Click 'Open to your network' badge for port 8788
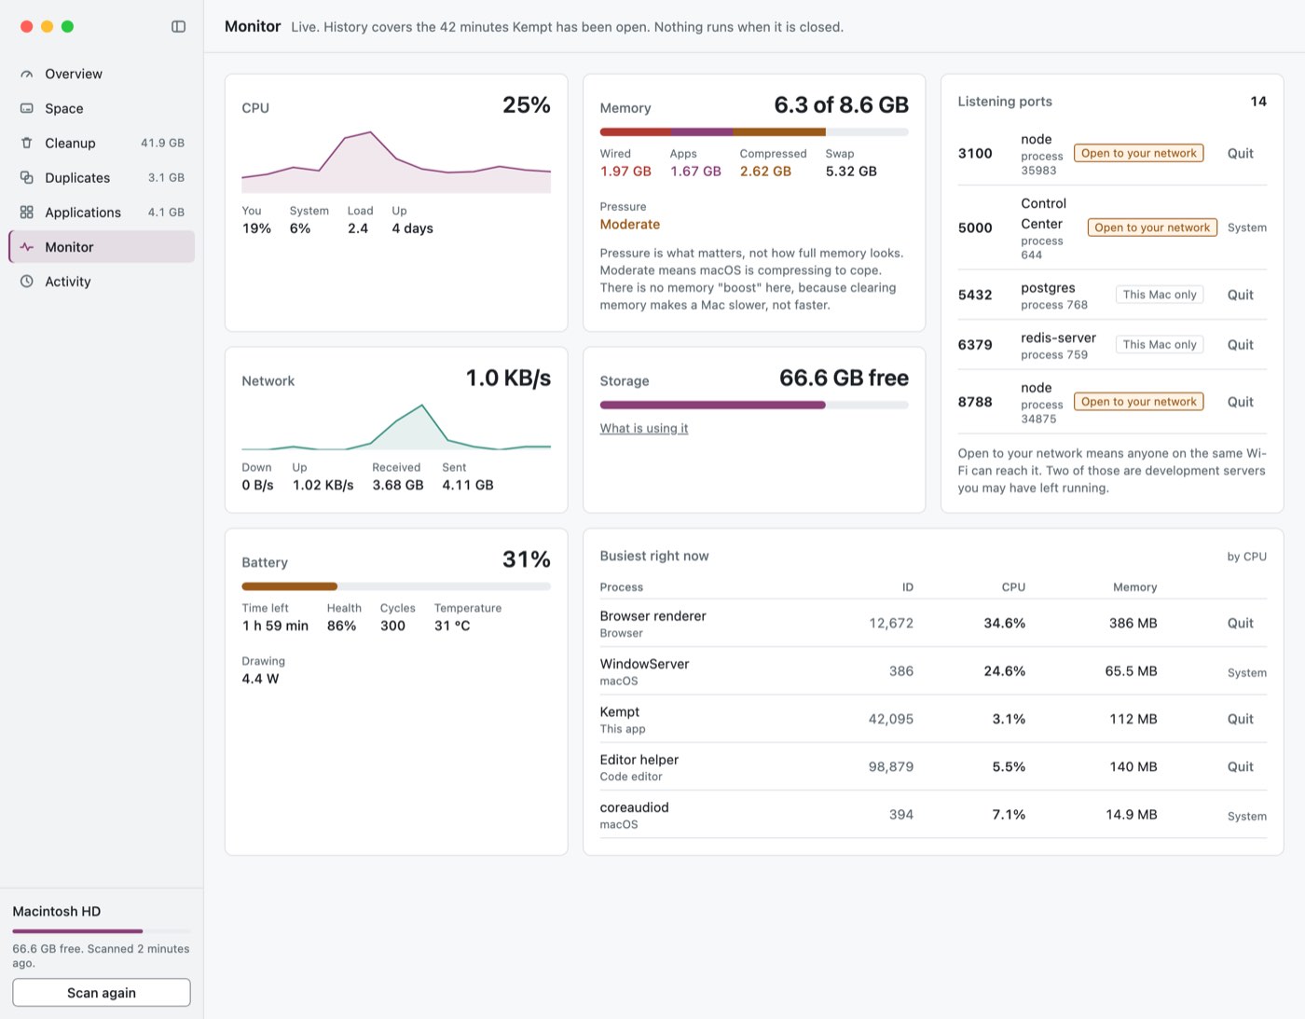The height and width of the screenshot is (1019, 1305). (1138, 402)
